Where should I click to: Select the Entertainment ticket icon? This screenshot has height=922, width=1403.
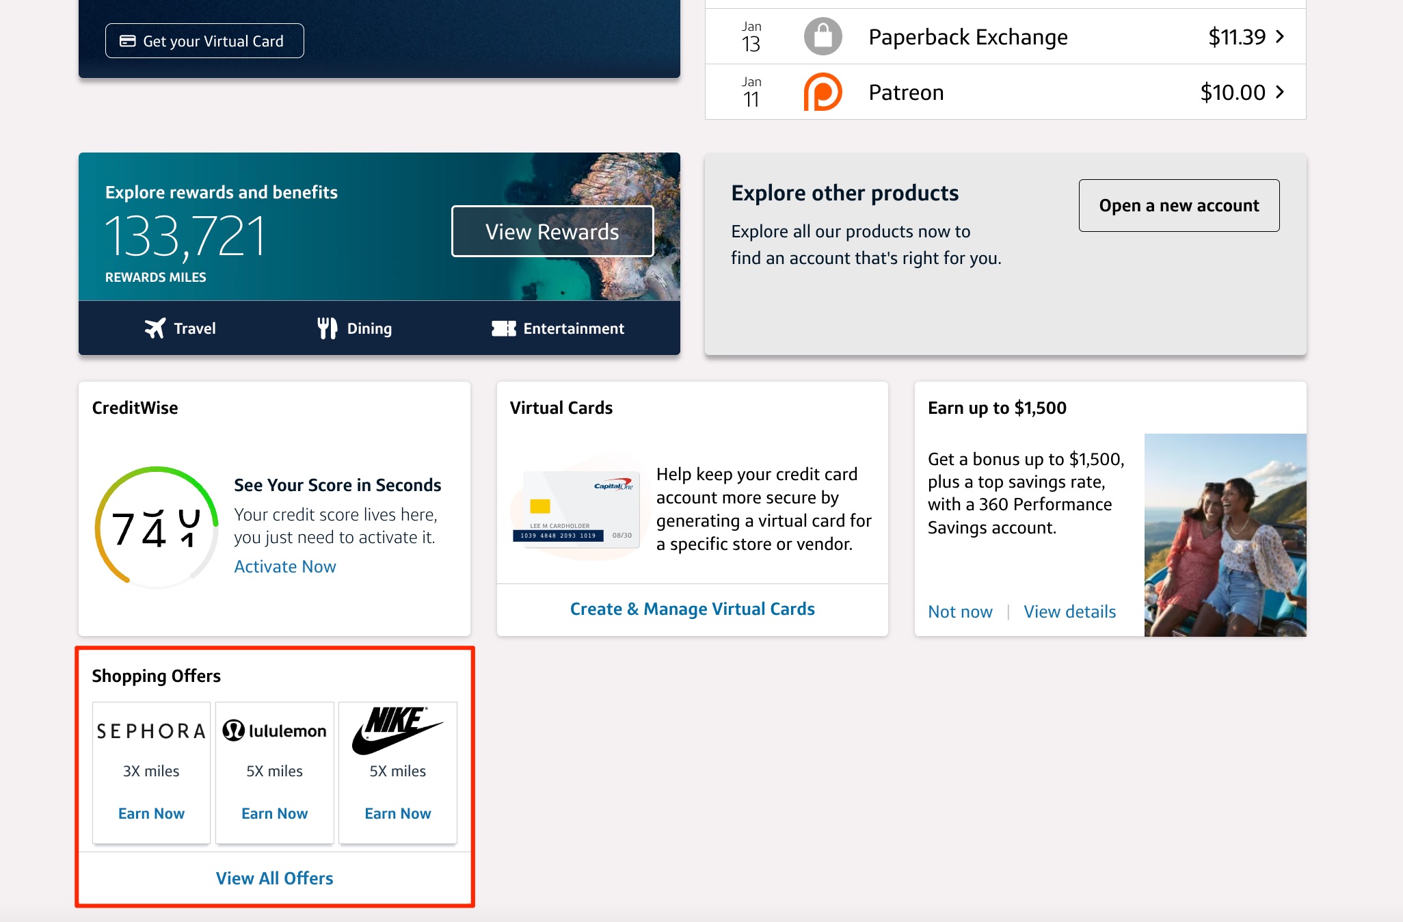503,328
